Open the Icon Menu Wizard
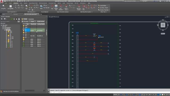 pos(103,8)
